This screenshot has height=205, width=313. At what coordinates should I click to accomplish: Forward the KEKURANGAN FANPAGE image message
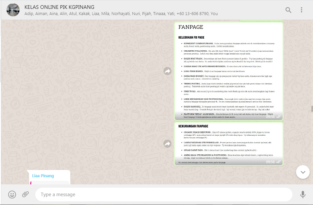[168, 144]
